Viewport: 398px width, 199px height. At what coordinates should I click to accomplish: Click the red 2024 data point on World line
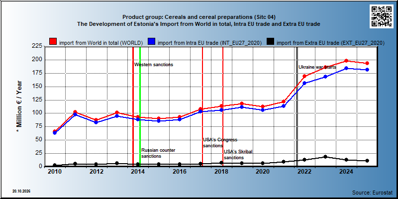click(346, 61)
